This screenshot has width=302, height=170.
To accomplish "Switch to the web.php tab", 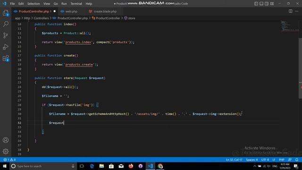I will [71, 11].
